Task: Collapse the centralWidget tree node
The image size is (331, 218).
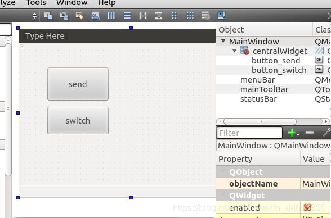Action: tap(234, 51)
